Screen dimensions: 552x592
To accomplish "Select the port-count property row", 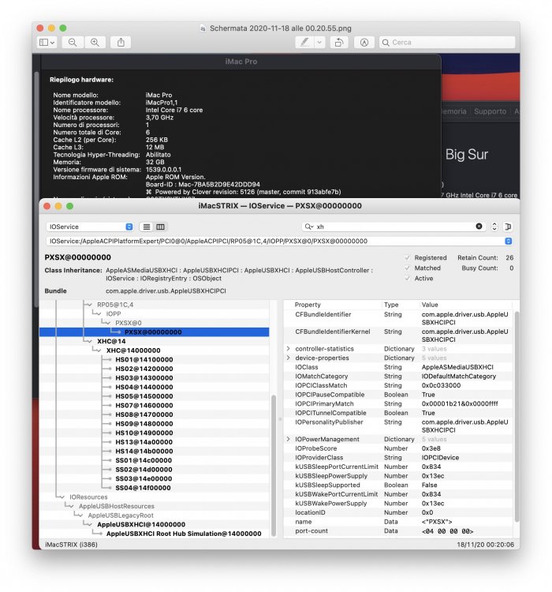I will 398,531.
